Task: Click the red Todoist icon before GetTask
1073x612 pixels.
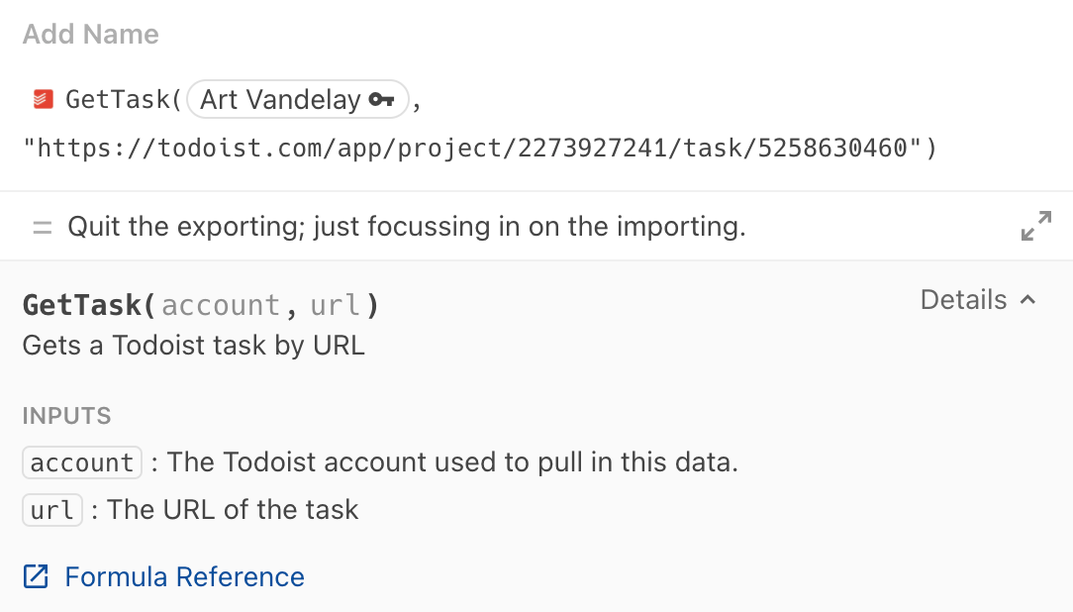Action: pos(43,99)
